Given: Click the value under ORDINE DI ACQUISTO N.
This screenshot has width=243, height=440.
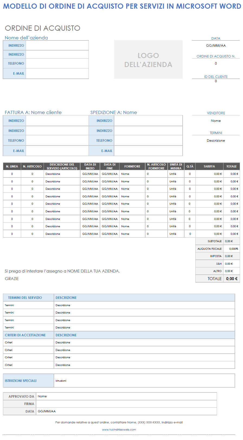Looking at the screenshot, I should (216, 64).
